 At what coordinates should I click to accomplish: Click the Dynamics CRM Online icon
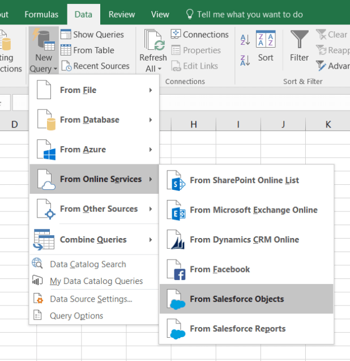point(176,240)
